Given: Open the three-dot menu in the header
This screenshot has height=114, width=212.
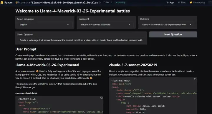Looking at the screenshot, I should tap(210, 2).
